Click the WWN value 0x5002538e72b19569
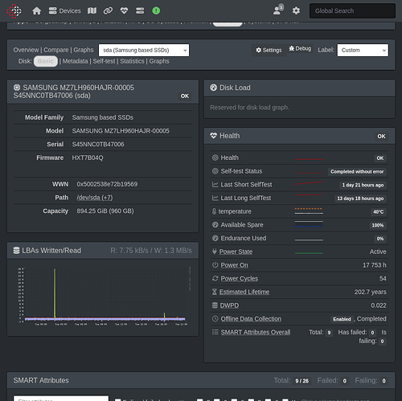Viewport: 402px width, 401px height. pyautogui.click(x=107, y=184)
